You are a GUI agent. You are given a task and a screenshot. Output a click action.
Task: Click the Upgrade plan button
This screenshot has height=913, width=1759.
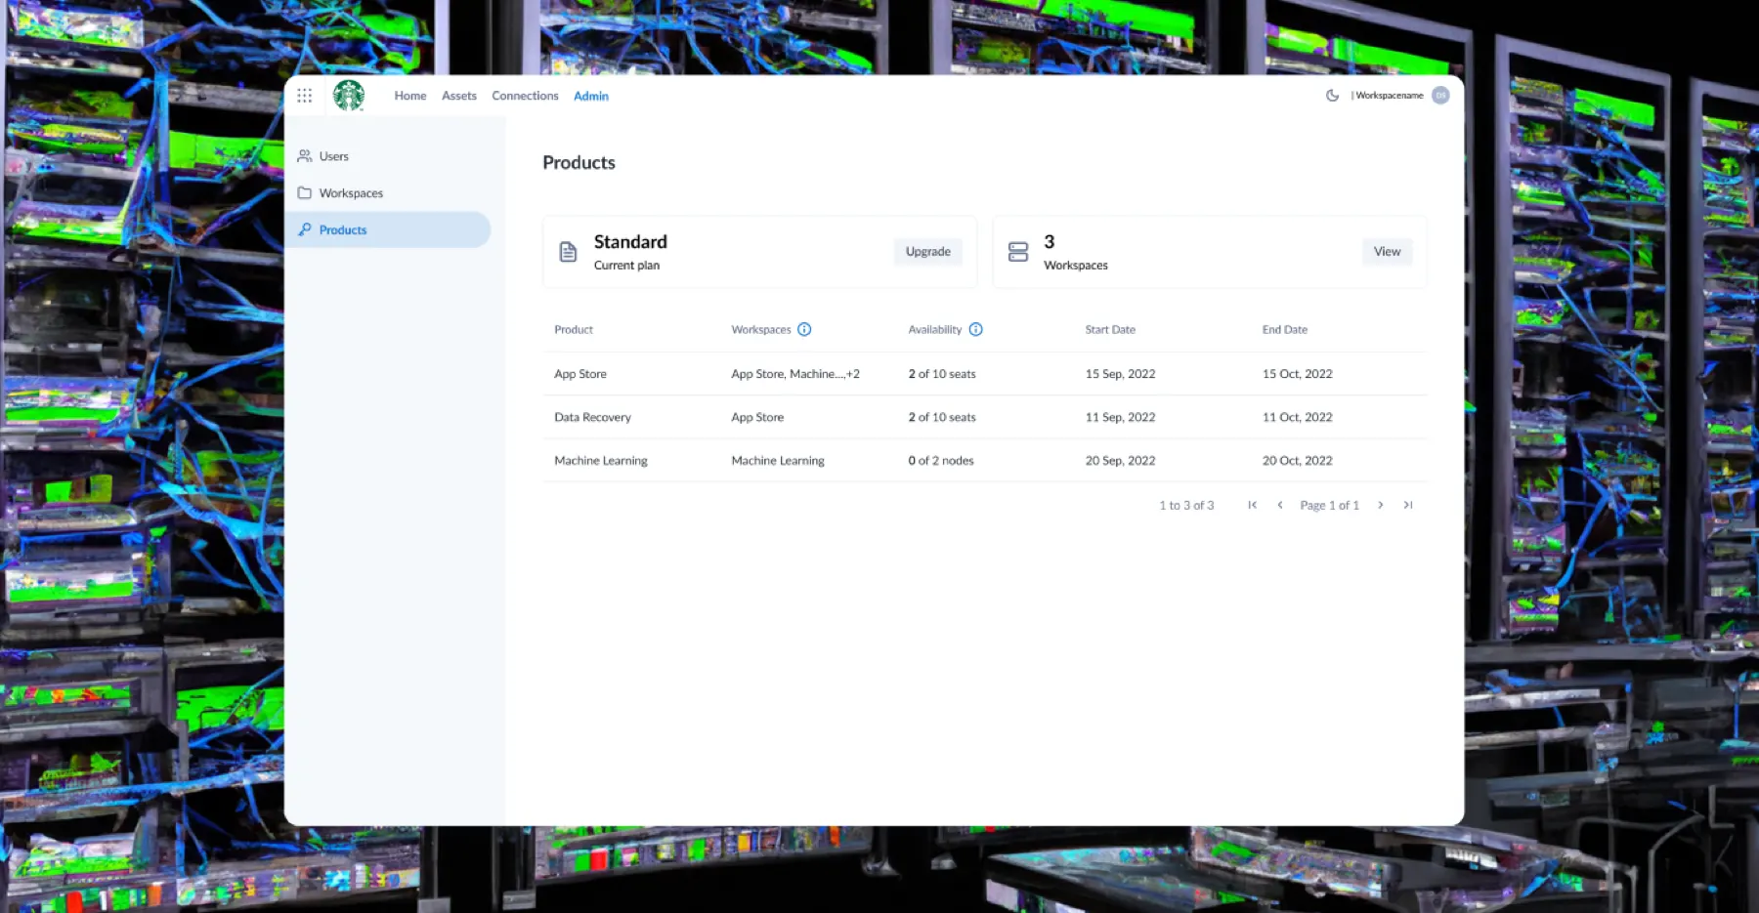[x=928, y=252]
